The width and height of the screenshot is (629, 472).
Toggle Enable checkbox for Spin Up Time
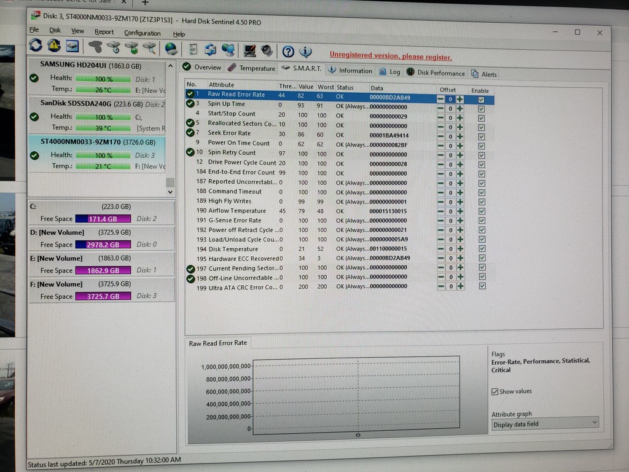coord(481,109)
